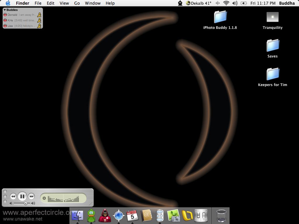This screenshot has width=299, height=224.
Task: Open the Buddha user switching menu
Action: (x=287, y=3)
